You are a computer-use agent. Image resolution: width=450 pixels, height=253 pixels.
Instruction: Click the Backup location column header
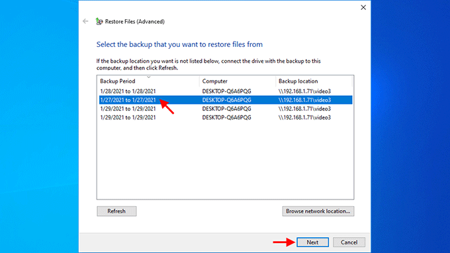(314, 81)
